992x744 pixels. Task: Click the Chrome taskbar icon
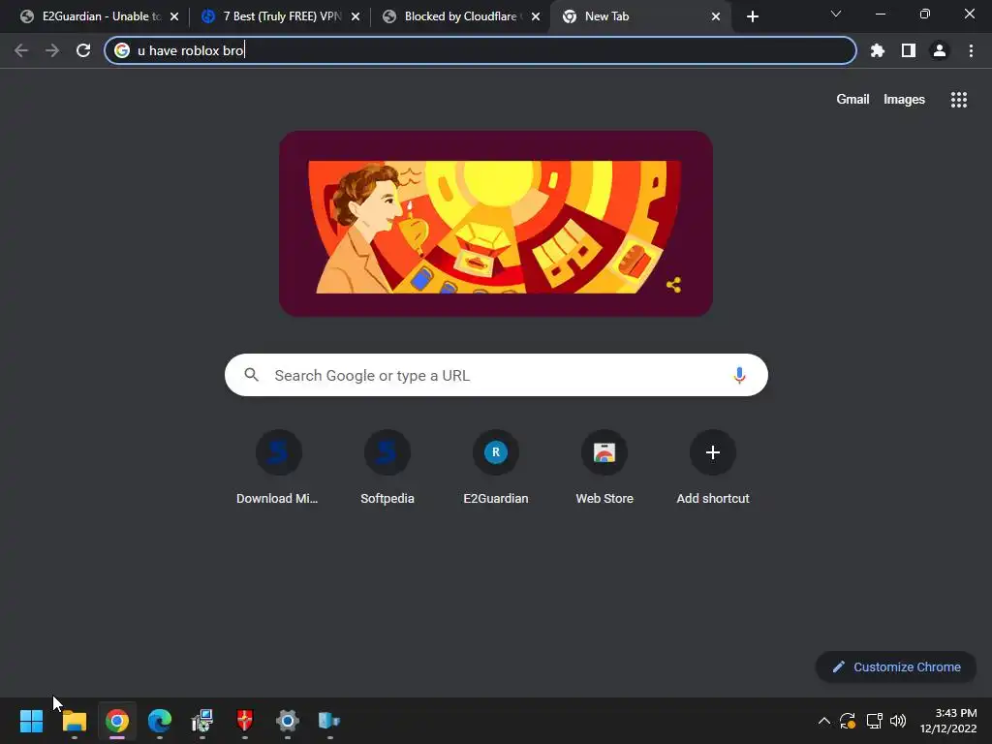117,721
